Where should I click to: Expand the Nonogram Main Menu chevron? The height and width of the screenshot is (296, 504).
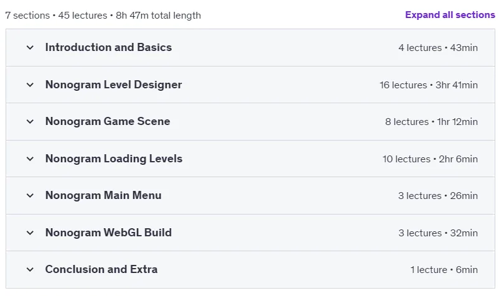30,196
